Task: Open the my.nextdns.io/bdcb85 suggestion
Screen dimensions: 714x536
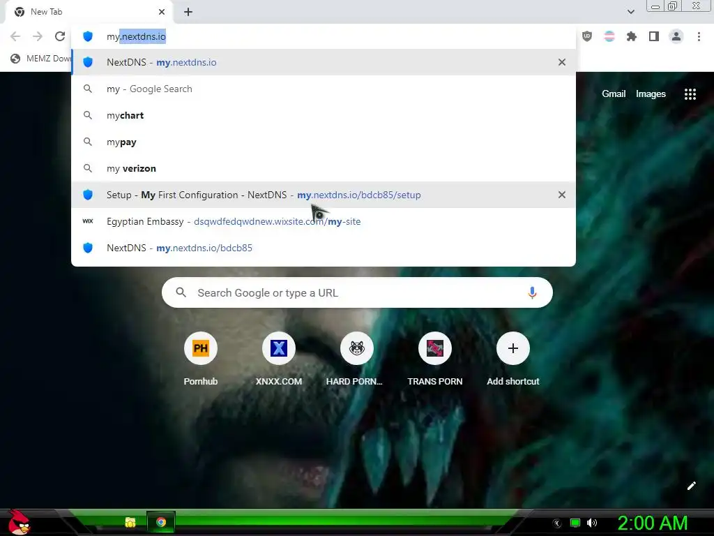Action: [x=324, y=248]
